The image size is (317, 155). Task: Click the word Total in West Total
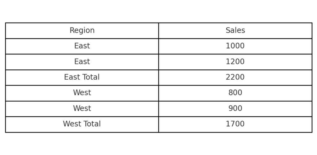tap(92, 124)
